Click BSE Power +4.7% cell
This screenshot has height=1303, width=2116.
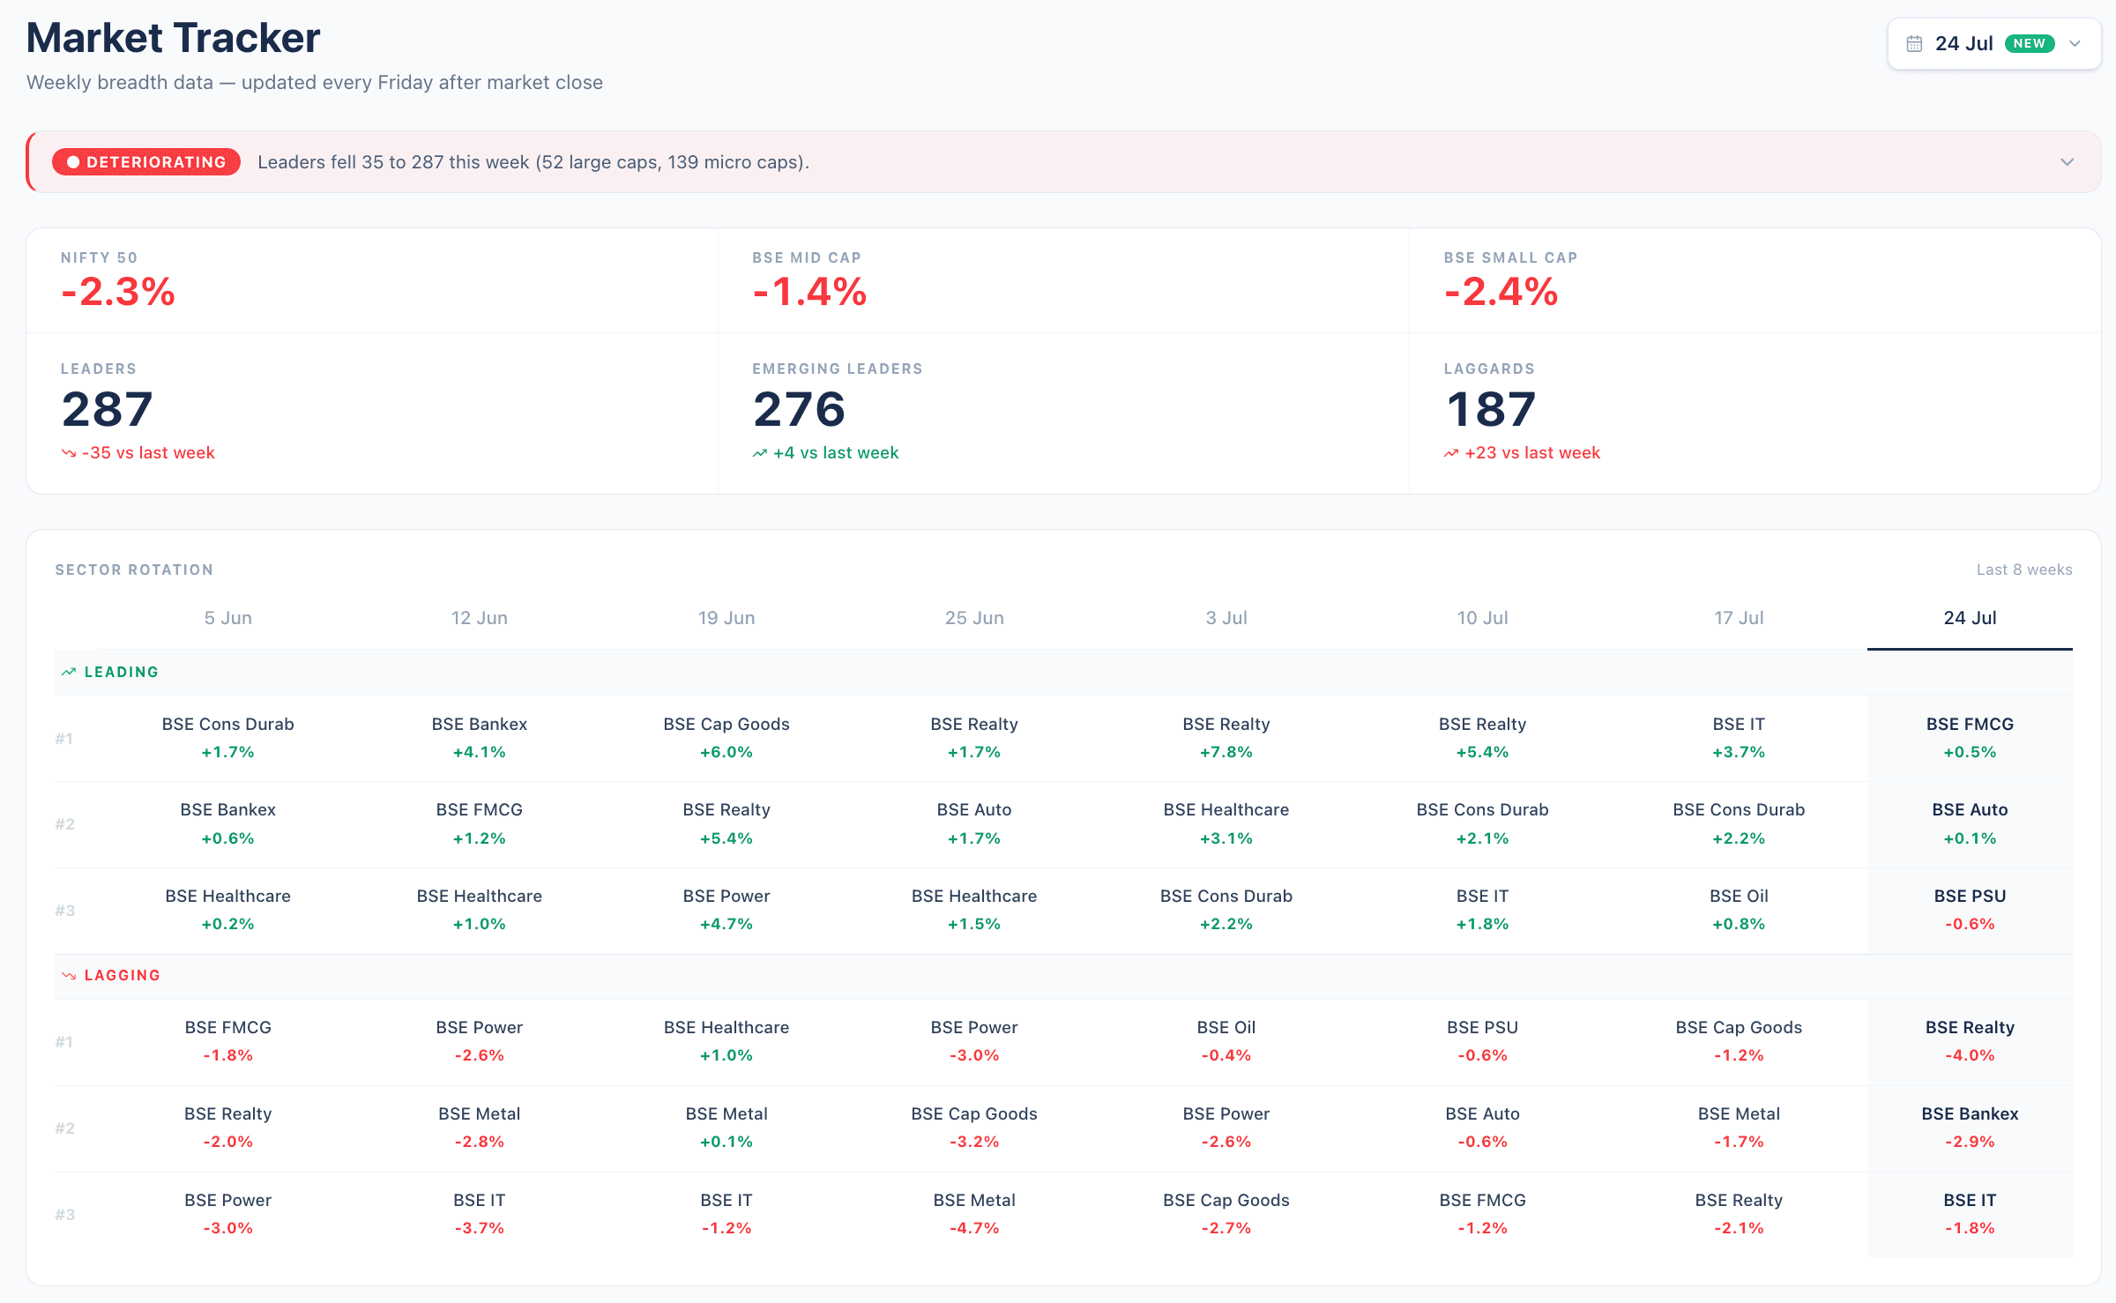point(726,910)
